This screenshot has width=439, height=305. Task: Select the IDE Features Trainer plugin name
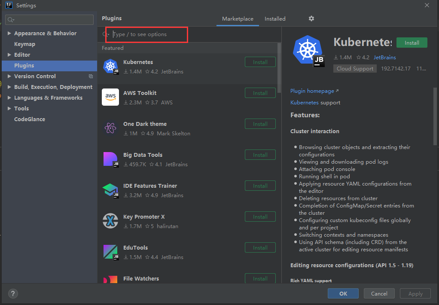150,186
